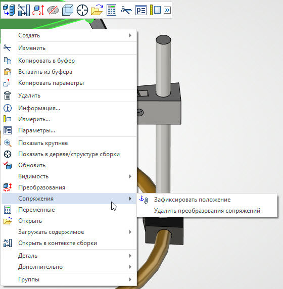Click the P= parameters icon in toolbar
The width and height of the screenshot is (283, 289).
[x=141, y=10]
